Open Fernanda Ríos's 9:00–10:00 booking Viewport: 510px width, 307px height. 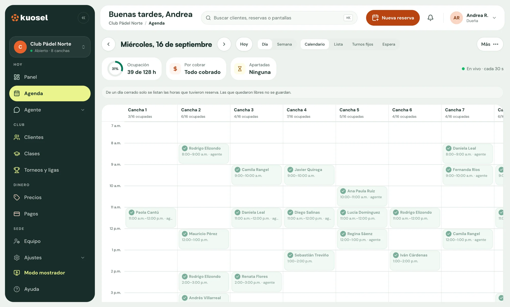pos(468,175)
